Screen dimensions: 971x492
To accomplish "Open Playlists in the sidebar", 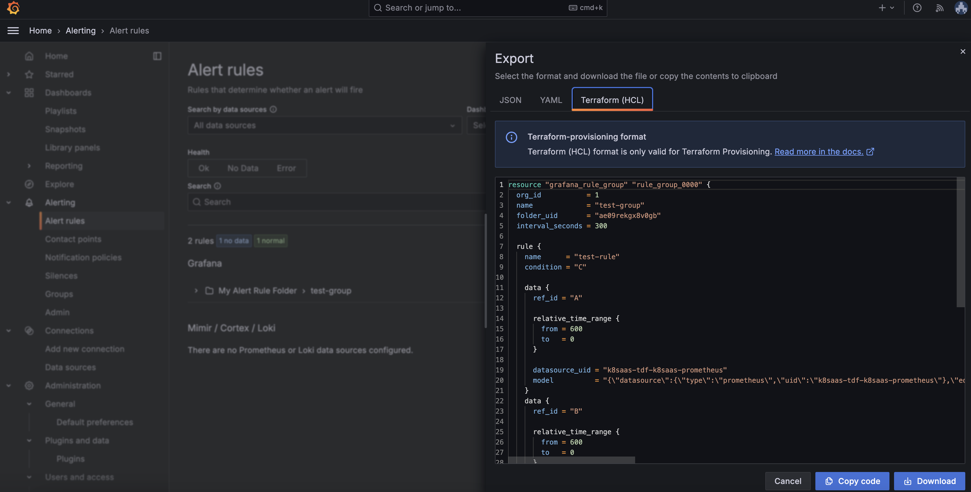I will pyautogui.click(x=61, y=111).
